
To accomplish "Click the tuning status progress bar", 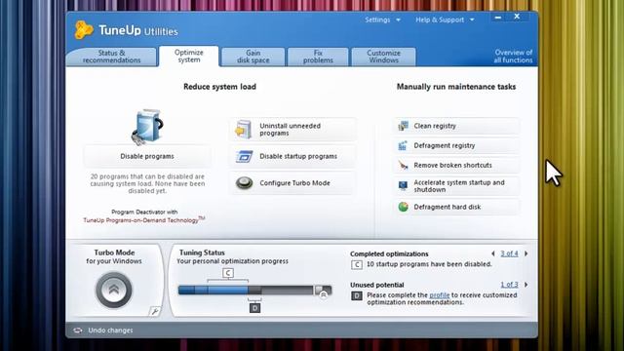I will click(254, 291).
